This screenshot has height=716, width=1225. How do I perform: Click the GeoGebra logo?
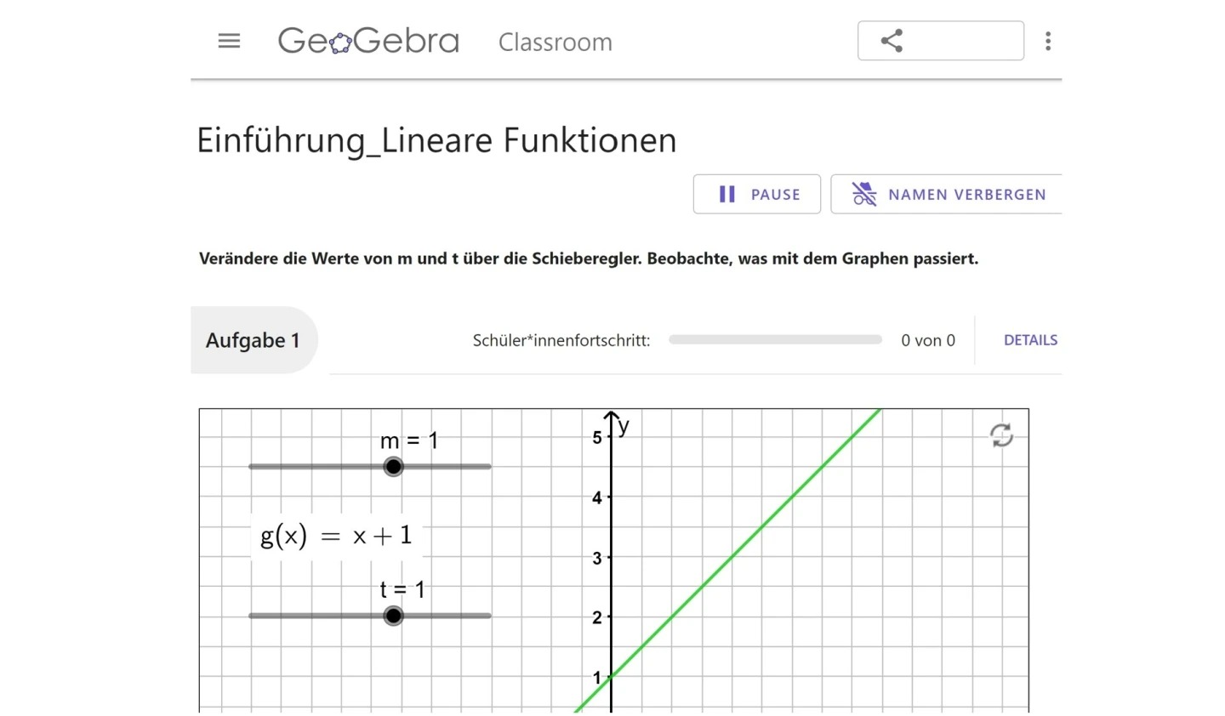(x=368, y=41)
